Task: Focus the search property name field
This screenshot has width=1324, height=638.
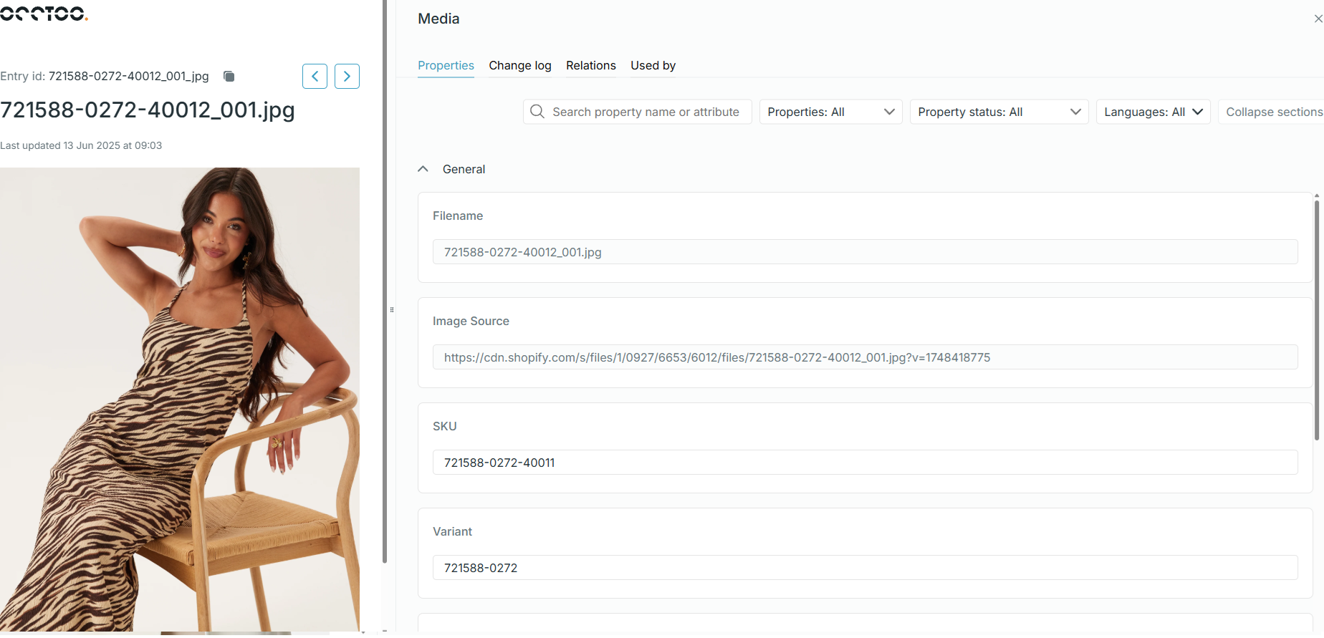Action: (645, 112)
